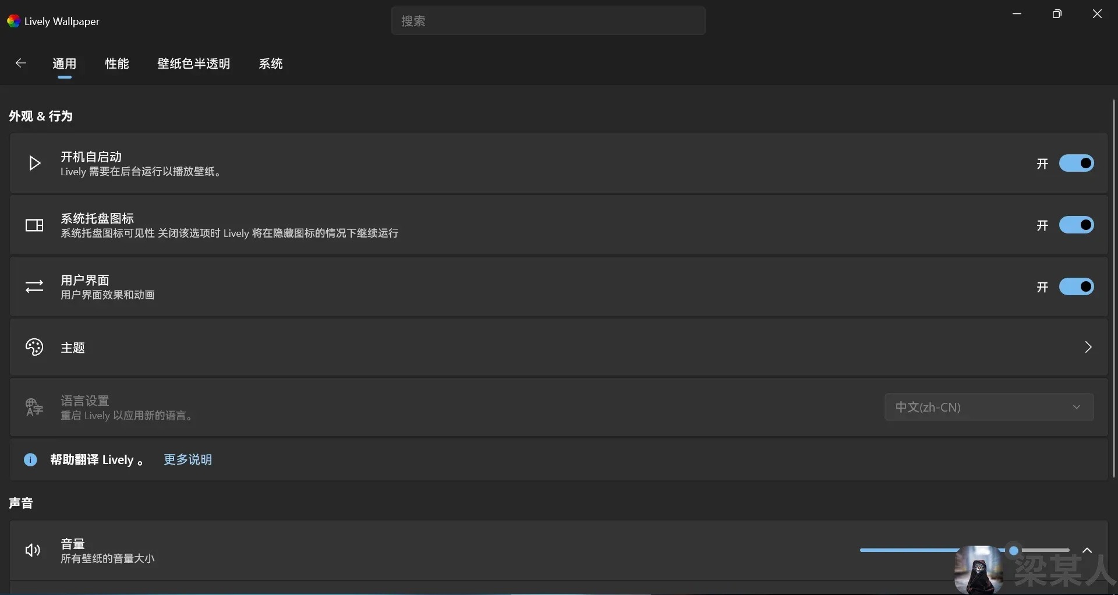Expand the 主题 settings chevron
The height and width of the screenshot is (595, 1118).
[1088, 348]
